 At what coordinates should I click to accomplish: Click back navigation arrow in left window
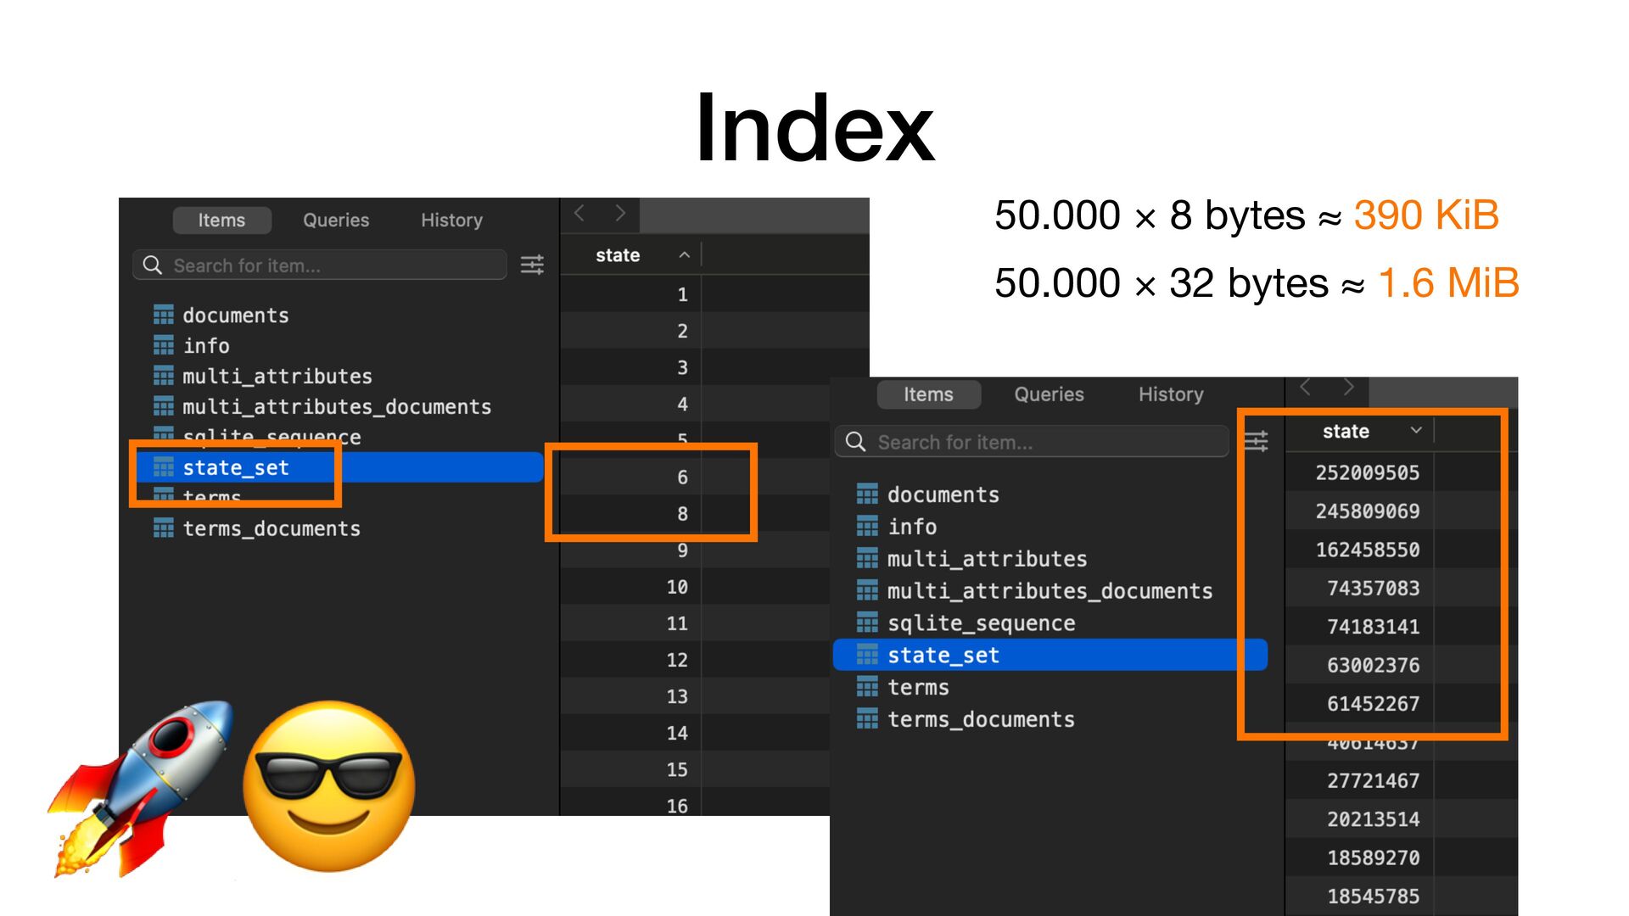click(x=579, y=214)
